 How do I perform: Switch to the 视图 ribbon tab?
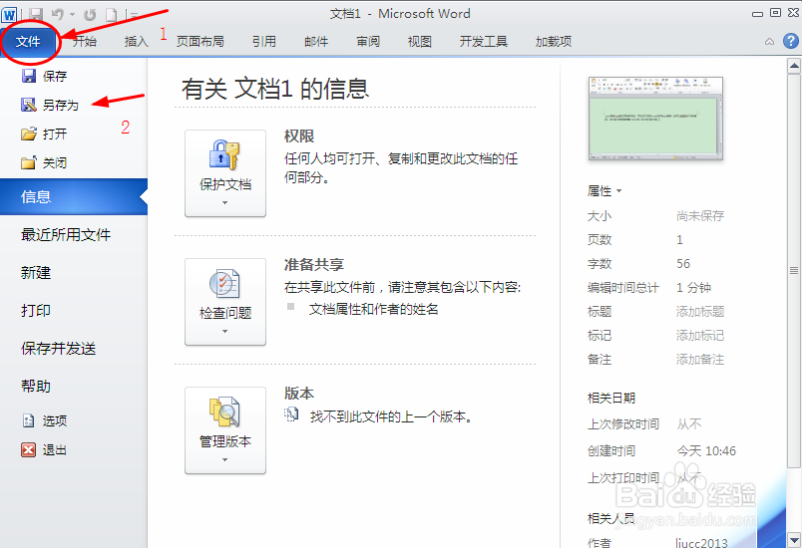420,42
